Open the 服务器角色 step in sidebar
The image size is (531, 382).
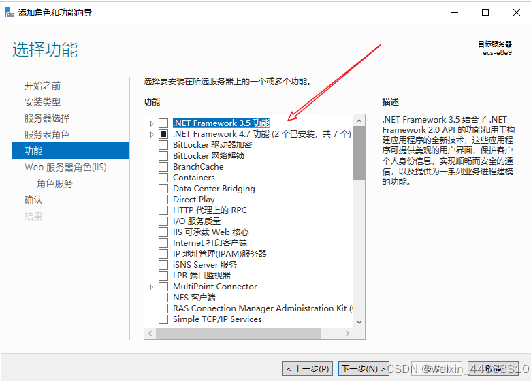click(x=46, y=134)
